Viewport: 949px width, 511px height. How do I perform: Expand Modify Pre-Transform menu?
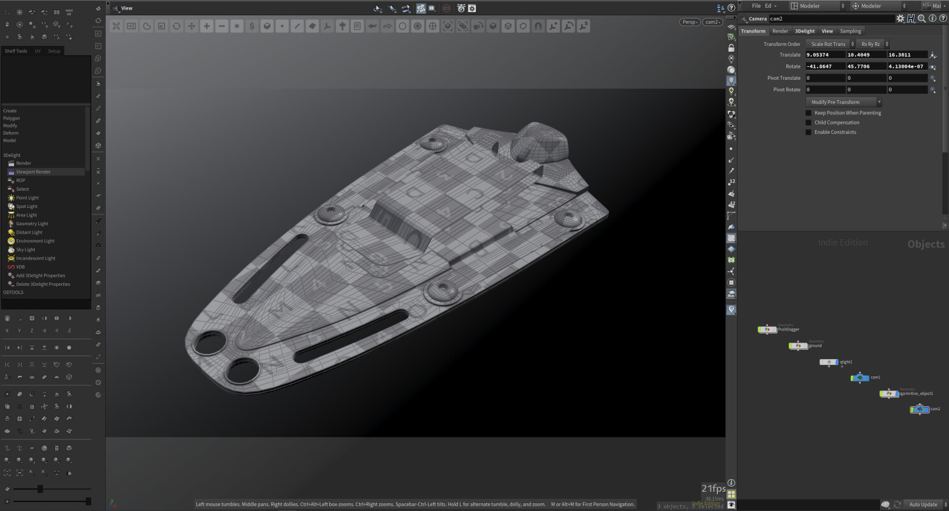click(844, 102)
